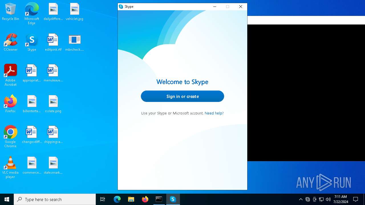Image resolution: width=365 pixels, height=205 pixels.
Task: Open Edge from the taskbar
Action: click(117, 199)
